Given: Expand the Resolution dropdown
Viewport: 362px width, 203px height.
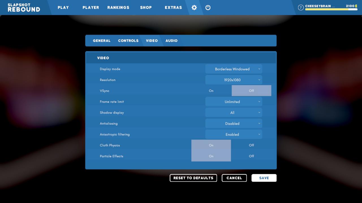Looking at the screenshot, I should click(234, 80).
